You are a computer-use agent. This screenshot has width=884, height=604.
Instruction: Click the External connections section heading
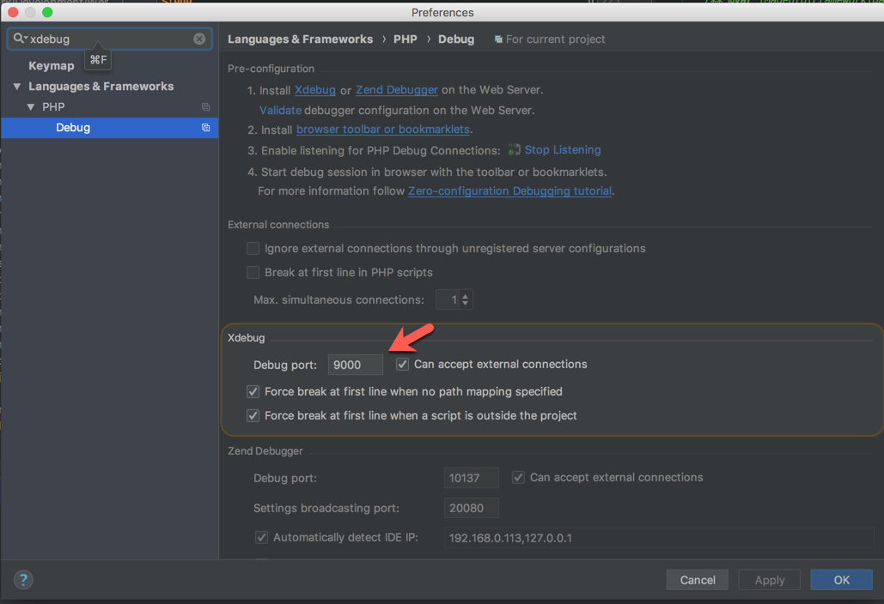click(x=278, y=225)
